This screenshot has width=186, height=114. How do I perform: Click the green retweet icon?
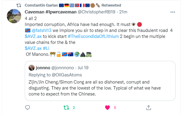[66, 108]
